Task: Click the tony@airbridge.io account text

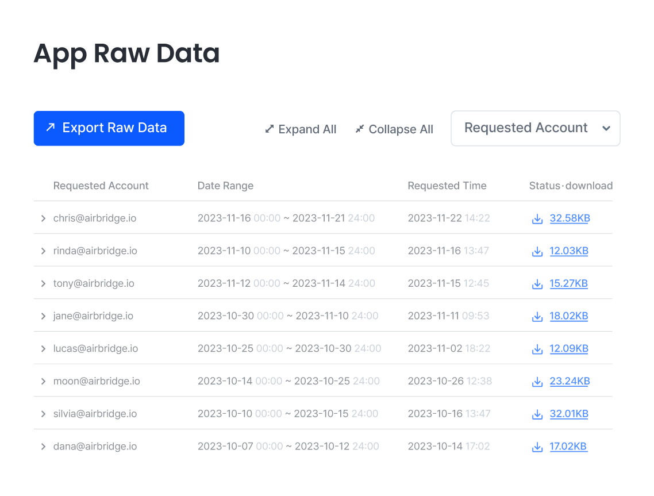Action: click(94, 283)
